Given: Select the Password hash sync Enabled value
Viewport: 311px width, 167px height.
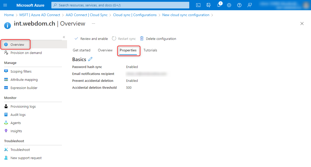Looking at the screenshot, I should (x=132, y=67).
